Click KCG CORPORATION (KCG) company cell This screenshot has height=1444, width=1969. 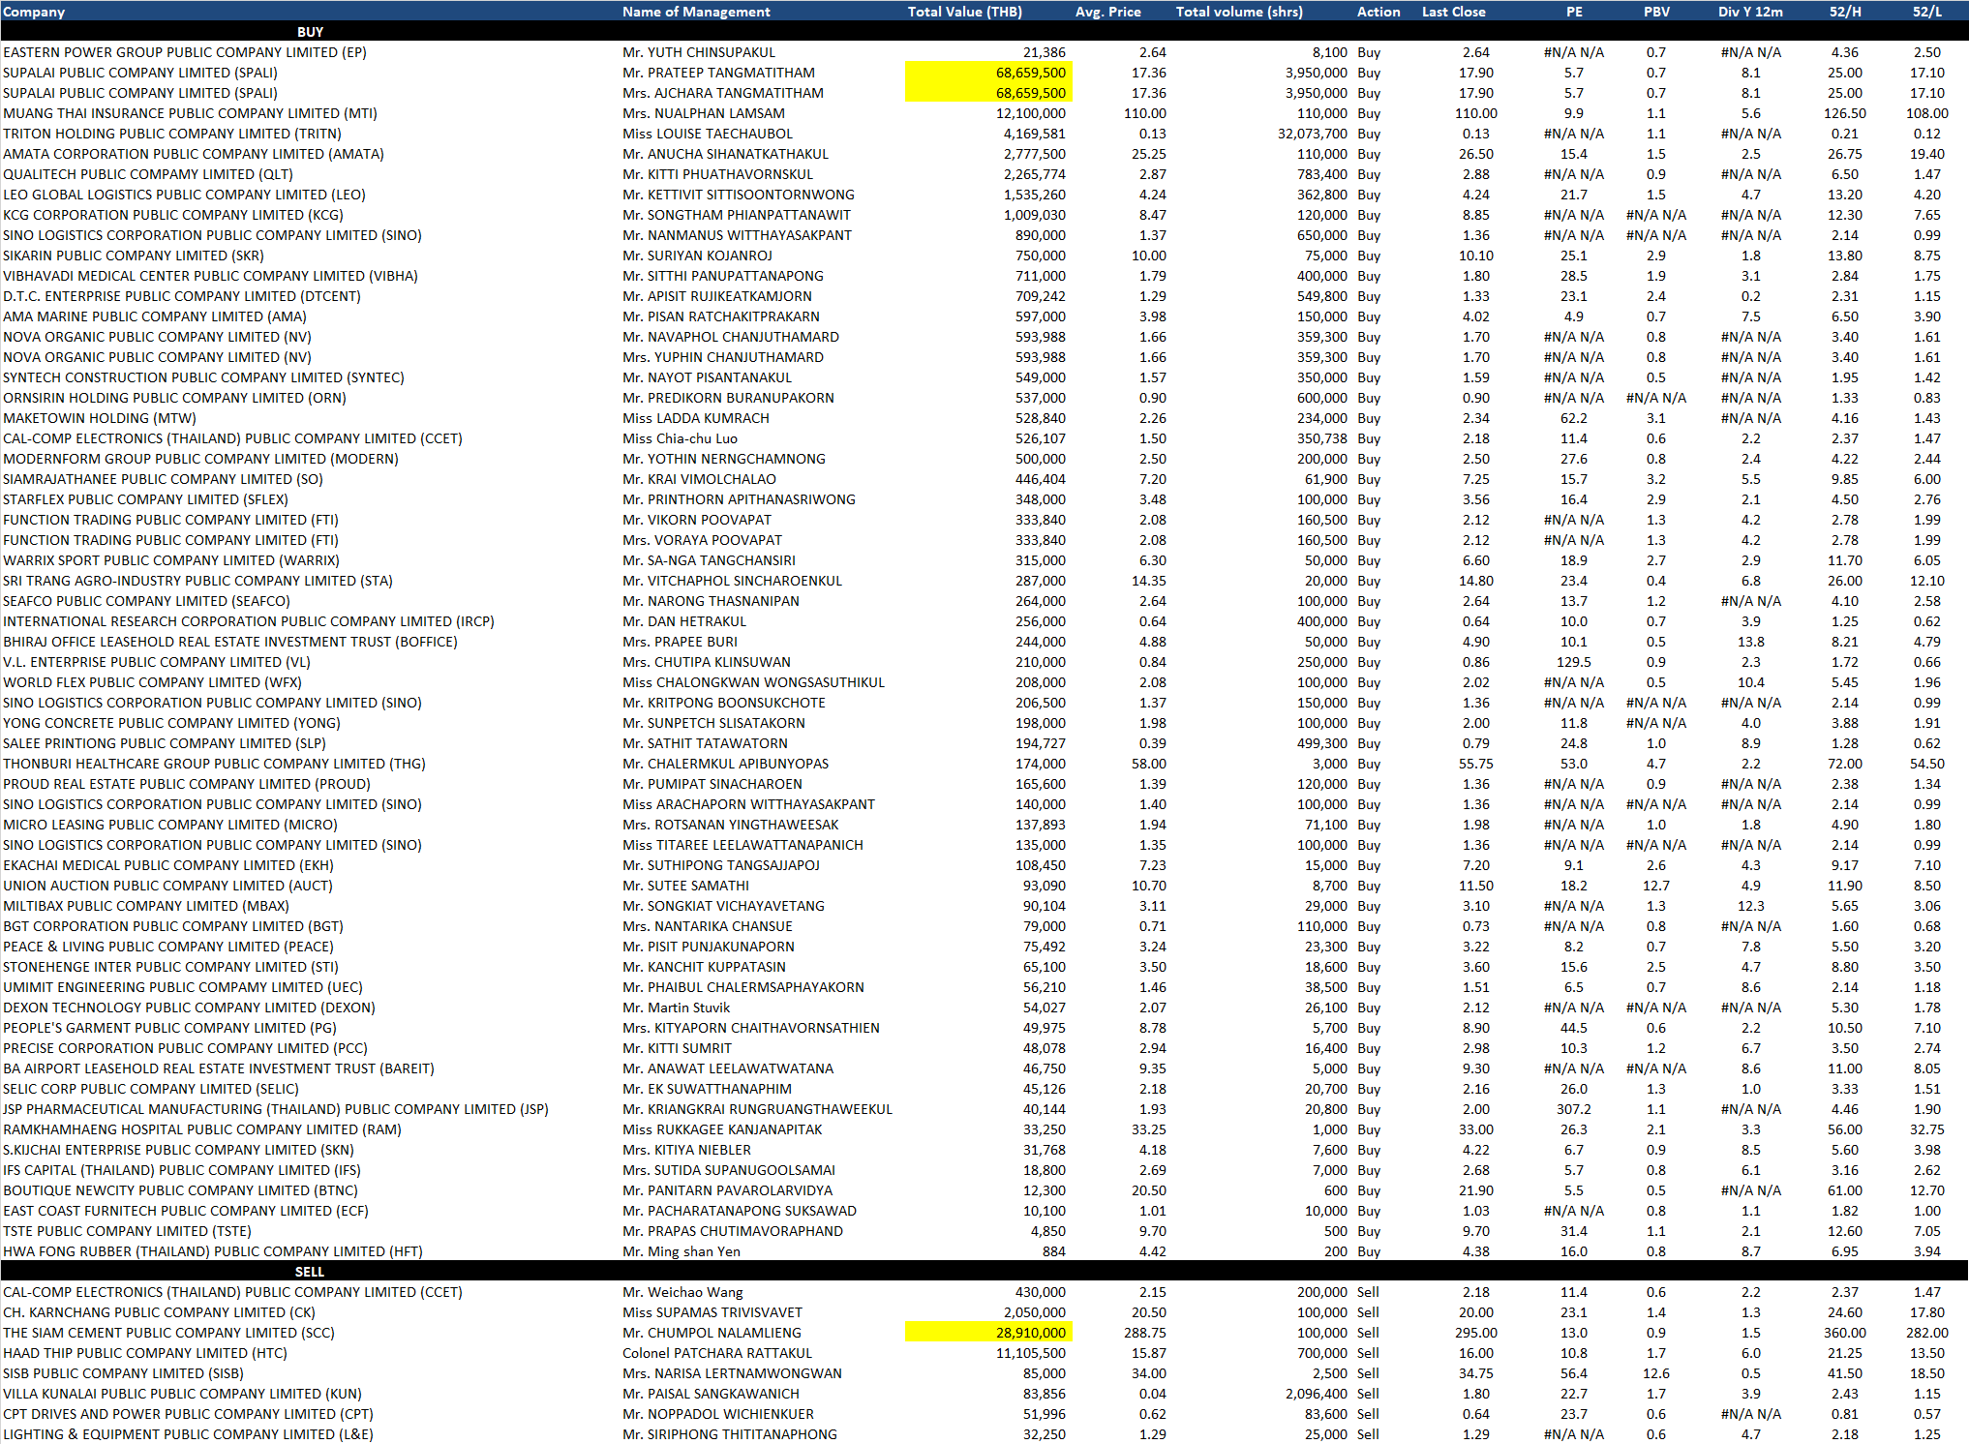pos(172,215)
